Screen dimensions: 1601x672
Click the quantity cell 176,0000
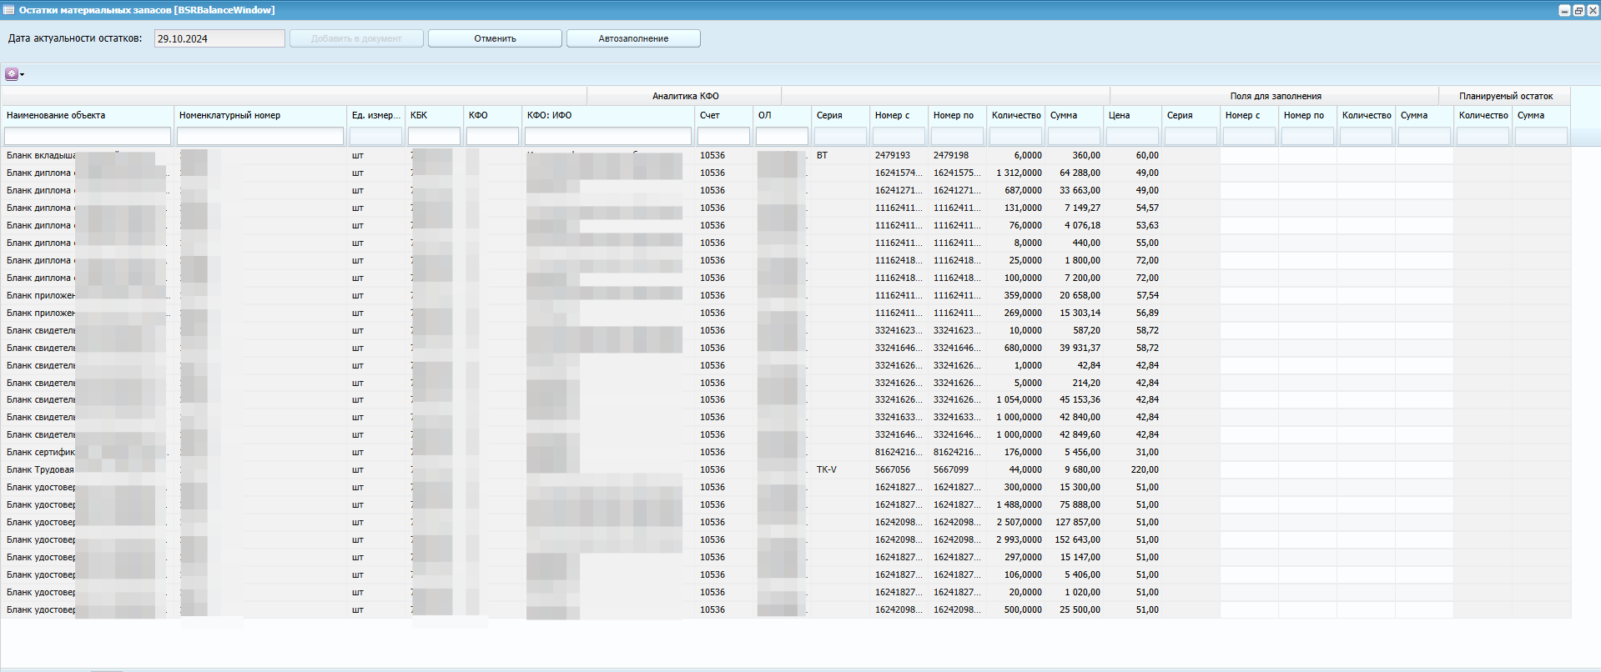tap(1023, 452)
